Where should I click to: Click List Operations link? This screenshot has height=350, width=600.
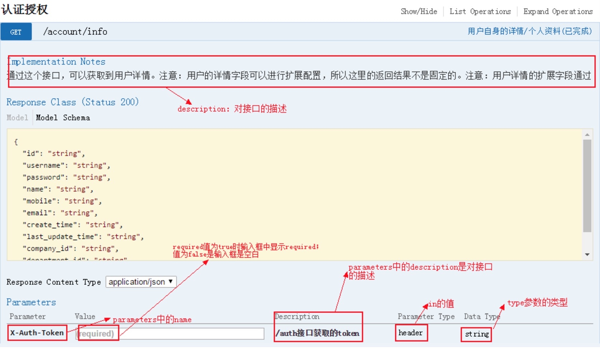click(480, 11)
